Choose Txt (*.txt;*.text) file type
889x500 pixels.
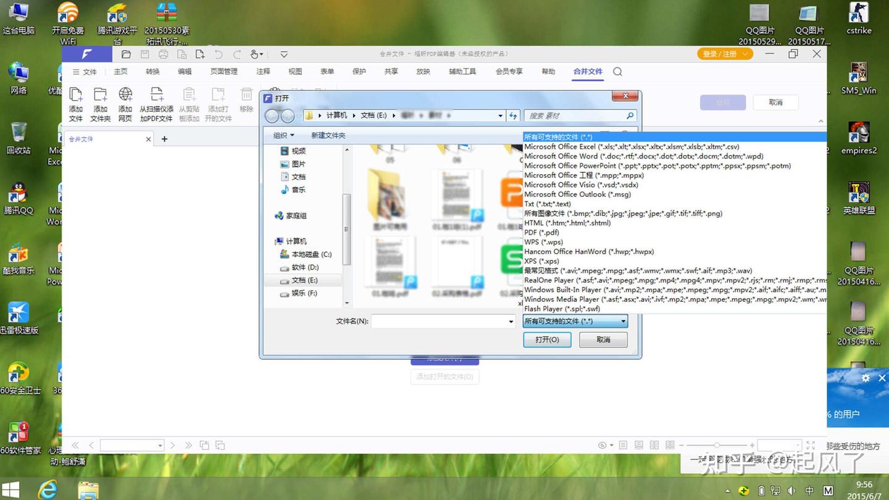674,204
